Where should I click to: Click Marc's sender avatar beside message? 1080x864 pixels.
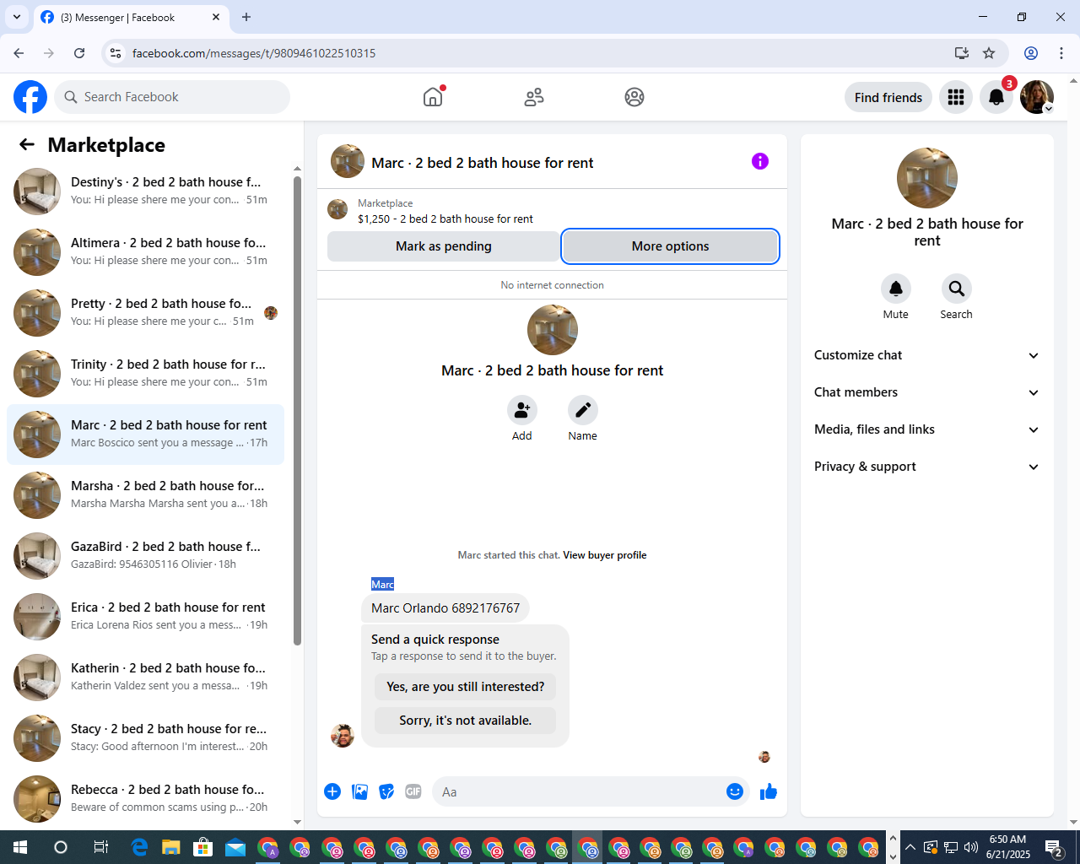pos(343,735)
